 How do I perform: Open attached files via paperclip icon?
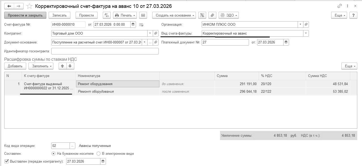pyautogui.click(x=212, y=15)
